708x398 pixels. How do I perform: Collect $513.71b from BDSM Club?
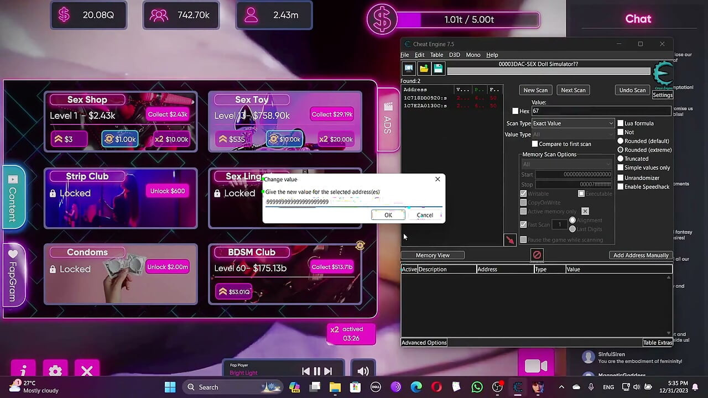332,267
